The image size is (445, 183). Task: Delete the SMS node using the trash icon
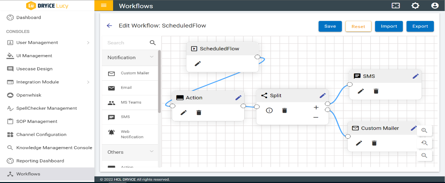pos(376,91)
